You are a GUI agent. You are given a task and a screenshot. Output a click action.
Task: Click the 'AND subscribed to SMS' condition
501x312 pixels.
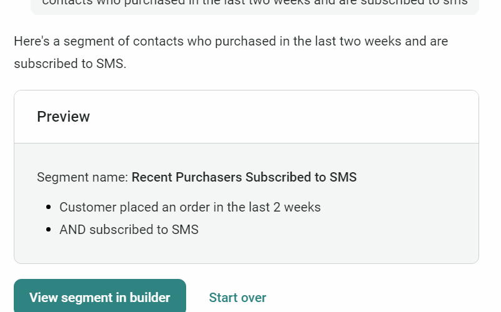pos(129,230)
